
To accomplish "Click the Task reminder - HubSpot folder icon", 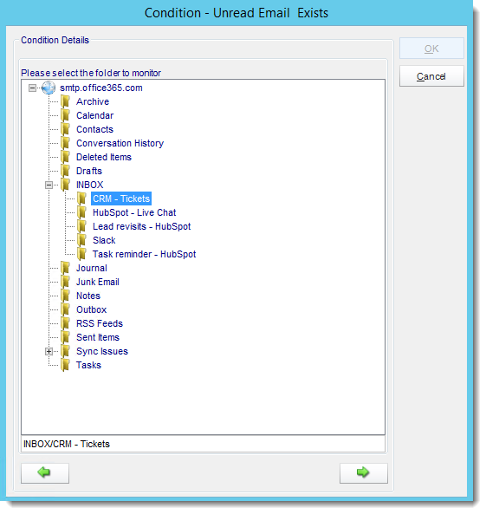I will coord(82,254).
